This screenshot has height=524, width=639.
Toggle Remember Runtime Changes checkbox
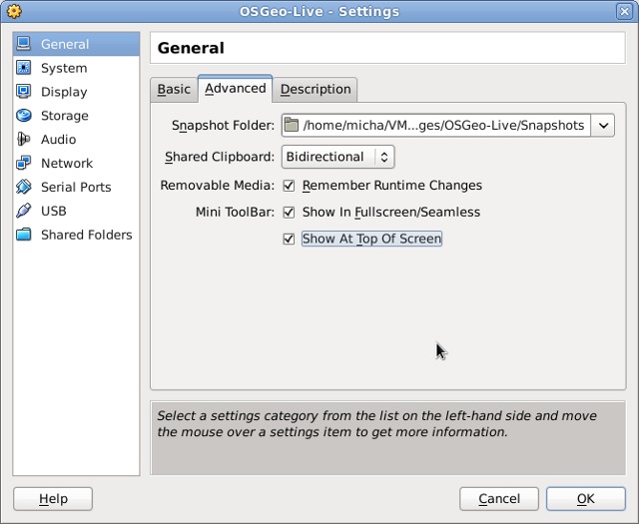[x=289, y=186]
